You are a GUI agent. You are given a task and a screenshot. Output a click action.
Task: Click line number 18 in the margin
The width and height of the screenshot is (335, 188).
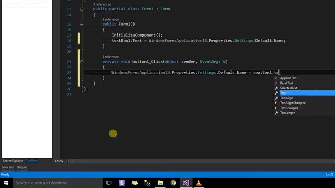coord(69,41)
